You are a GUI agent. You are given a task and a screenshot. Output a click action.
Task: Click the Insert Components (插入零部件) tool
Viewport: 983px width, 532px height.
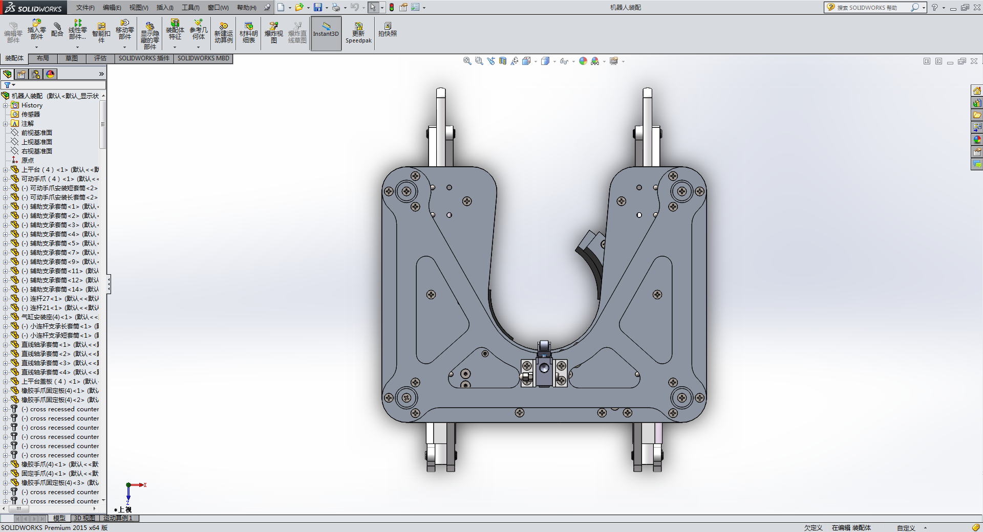click(36, 30)
